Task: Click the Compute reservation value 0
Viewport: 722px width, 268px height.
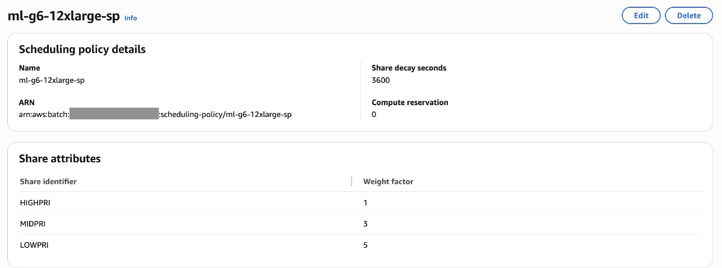Action: point(374,114)
